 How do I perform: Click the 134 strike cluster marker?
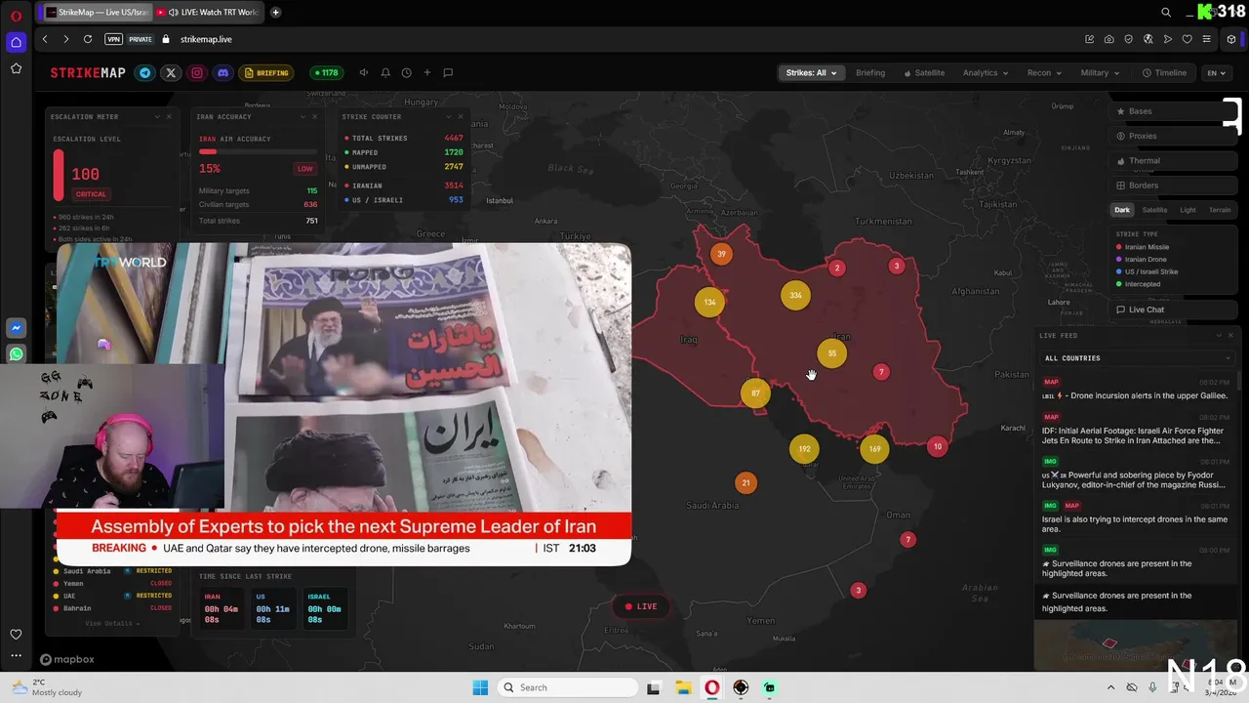tap(709, 302)
